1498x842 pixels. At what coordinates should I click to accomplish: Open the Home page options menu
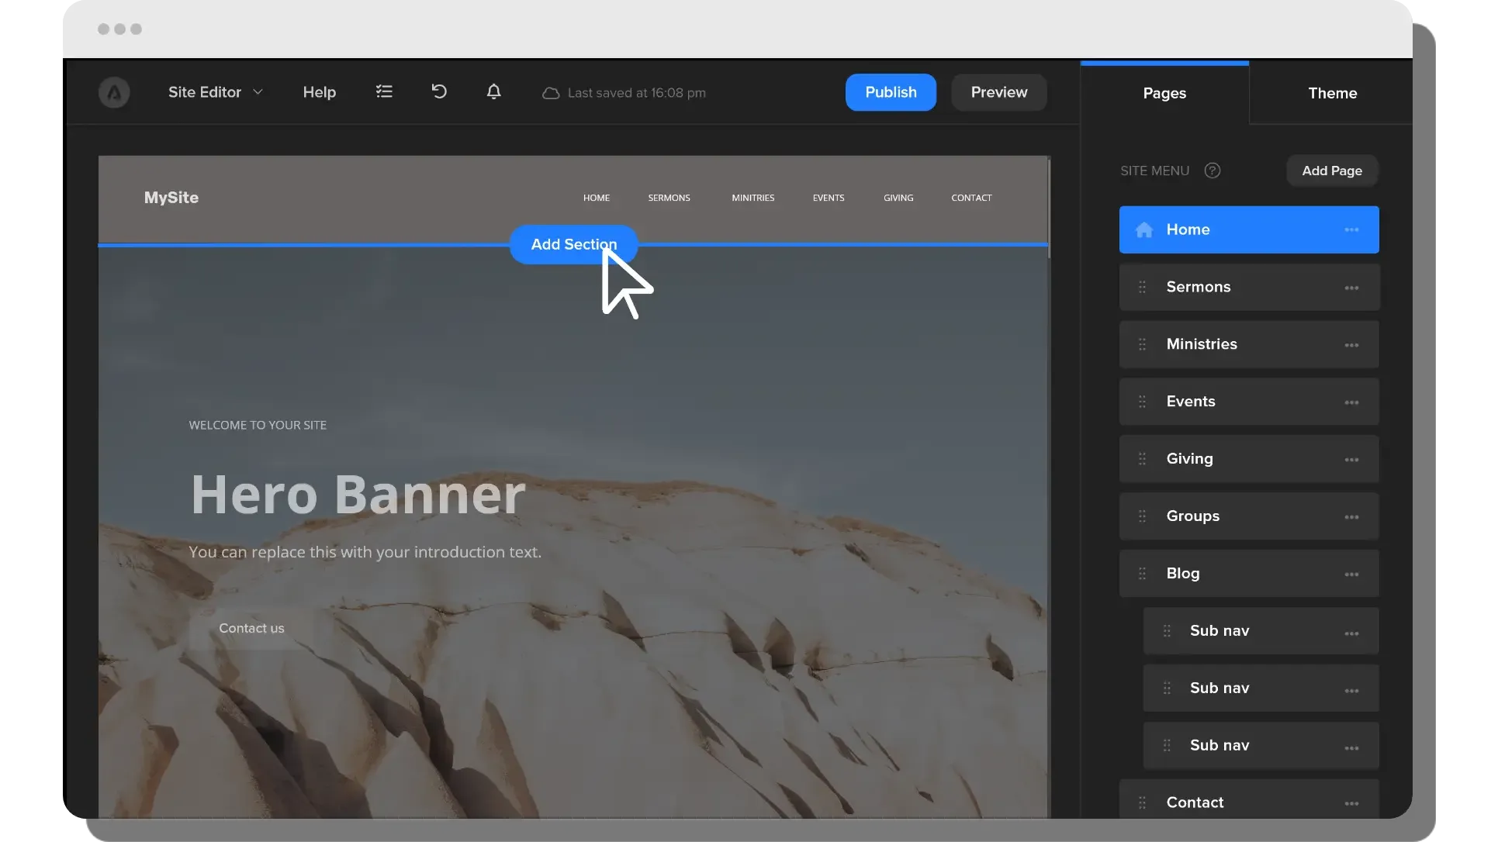[x=1351, y=229]
